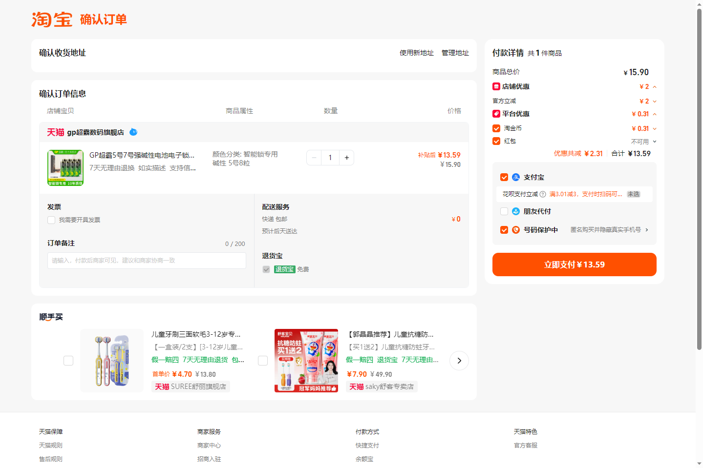Click the gray 未选 tag for 花呗
The image size is (703, 468).
[634, 194]
